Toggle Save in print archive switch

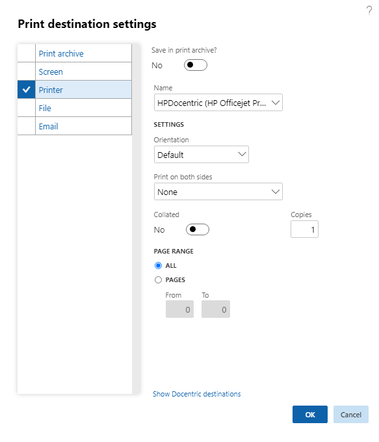click(x=196, y=65)
